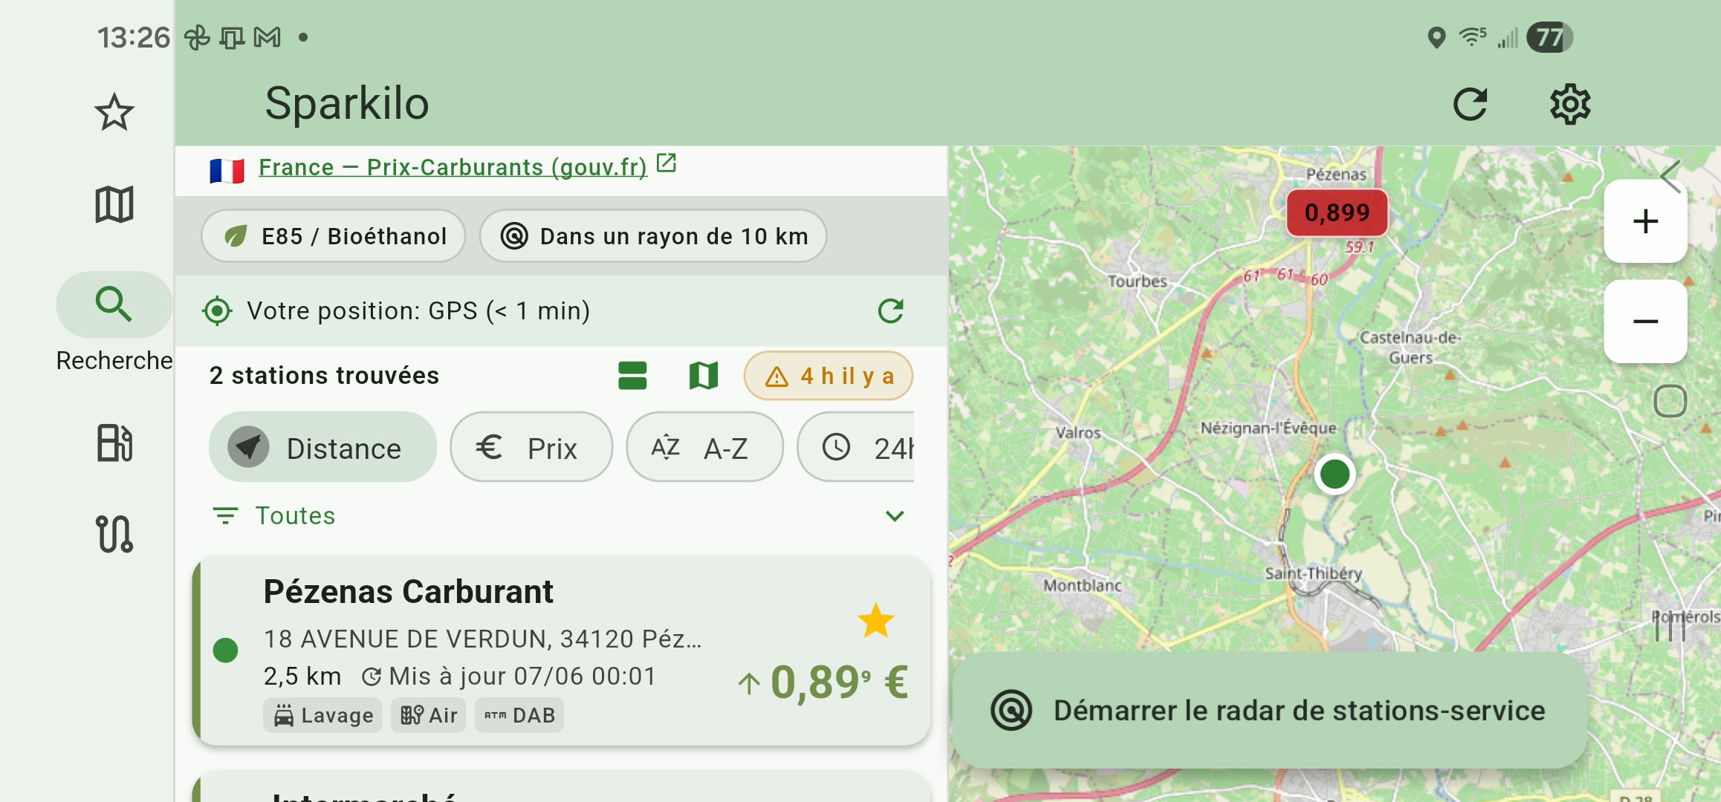Image resolution: width=1721 pixels, height=802 pixels.
Task: Tap the '4 h il y a' warning chip
Action: pyautogui.click(x=828, y=376)
